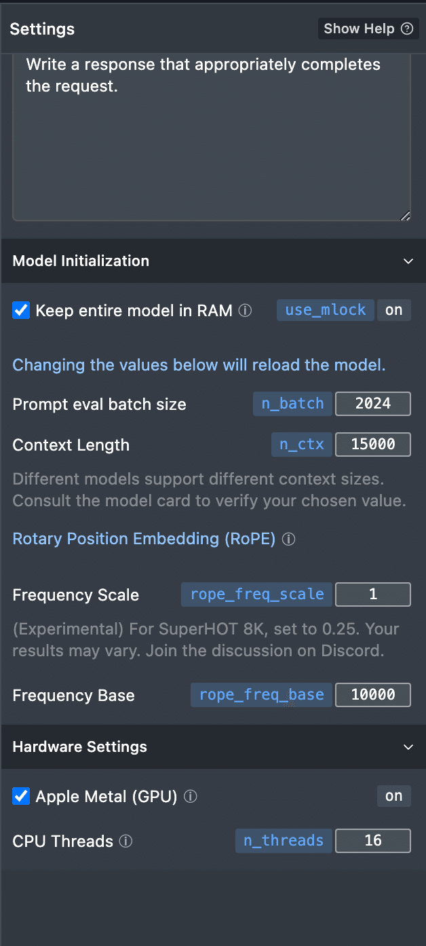426x946 pixels.
Task: Toggle the use_mlock on switch
Action: pos(394,310)
